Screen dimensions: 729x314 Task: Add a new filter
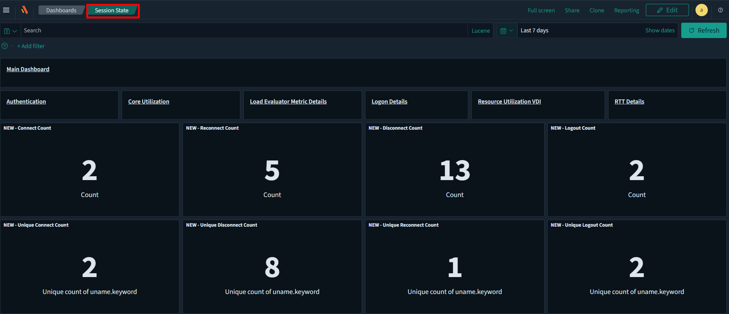point(31,46)
